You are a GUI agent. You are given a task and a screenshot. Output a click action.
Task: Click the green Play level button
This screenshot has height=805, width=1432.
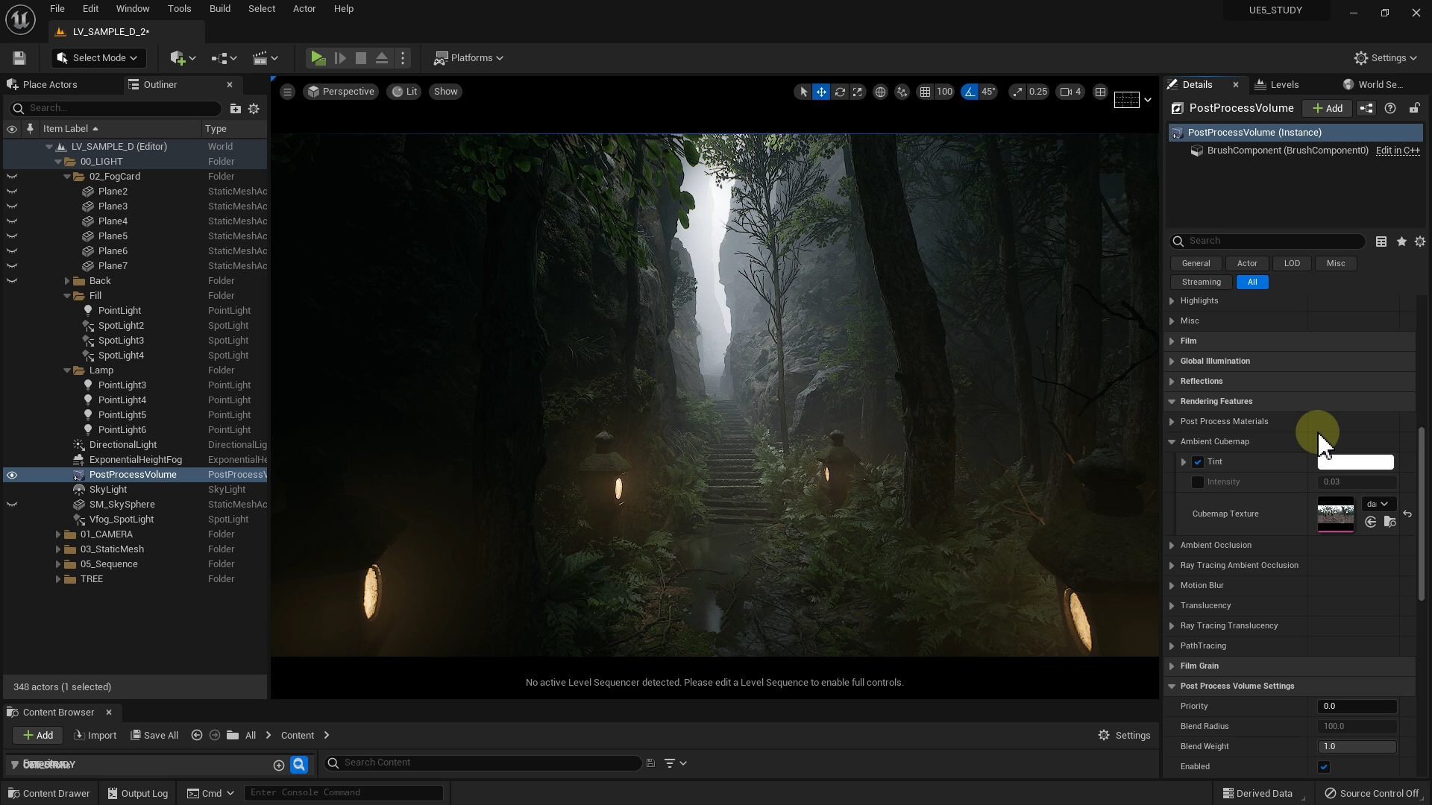tap(318, 58)
